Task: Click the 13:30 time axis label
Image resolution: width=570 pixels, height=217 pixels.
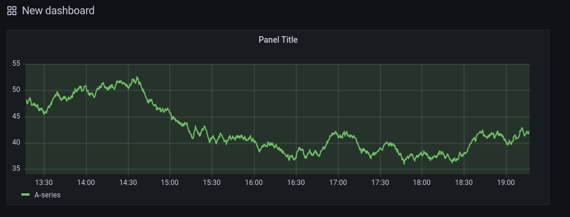Action: [x=44, y=183]
